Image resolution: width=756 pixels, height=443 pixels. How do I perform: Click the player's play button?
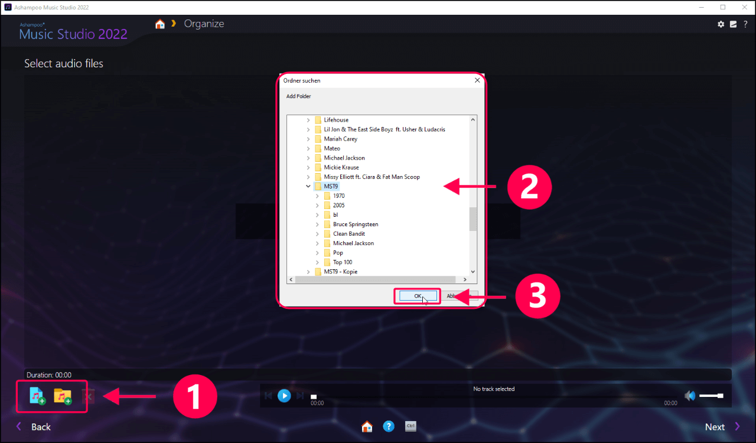point(284,396)
